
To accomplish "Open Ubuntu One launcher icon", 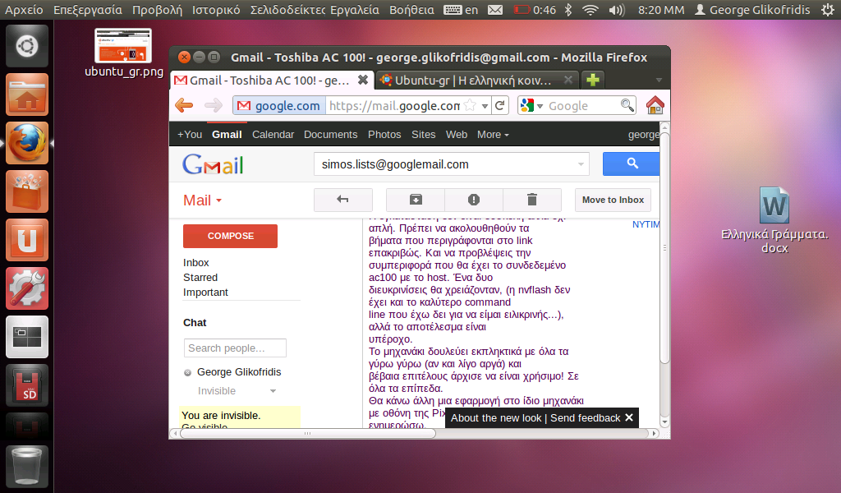I will [x=27, y=240].
